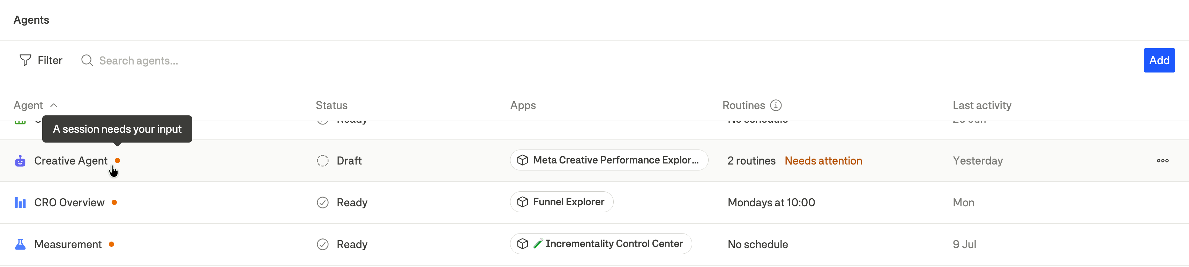Image resolution: width=1189 pixels, height=267 pixels.
Task: Open the CRO Overview agent
Action: pos(69,203)
